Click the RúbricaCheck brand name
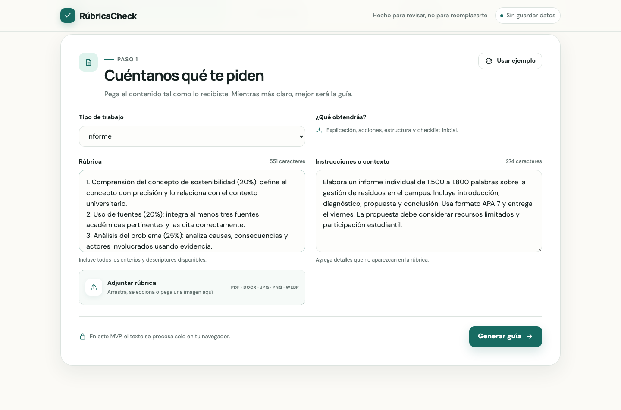 pos(108,16)
